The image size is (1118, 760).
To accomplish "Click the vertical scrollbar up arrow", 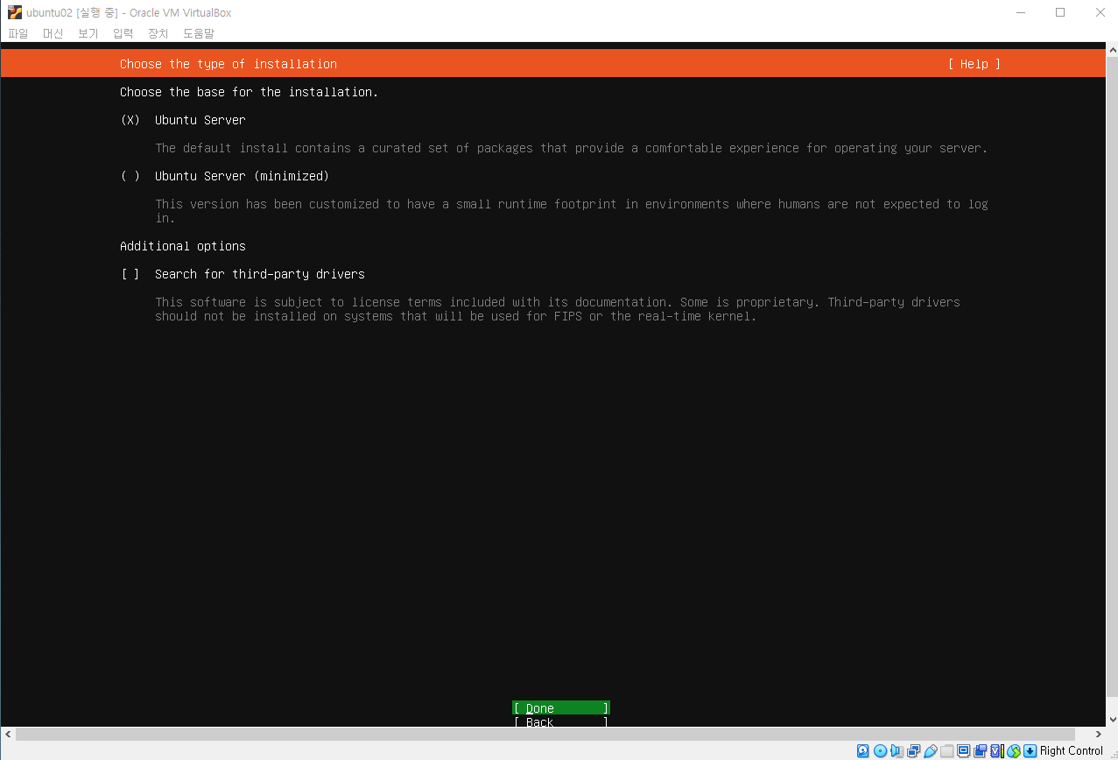I will [x=1111, y=51].
